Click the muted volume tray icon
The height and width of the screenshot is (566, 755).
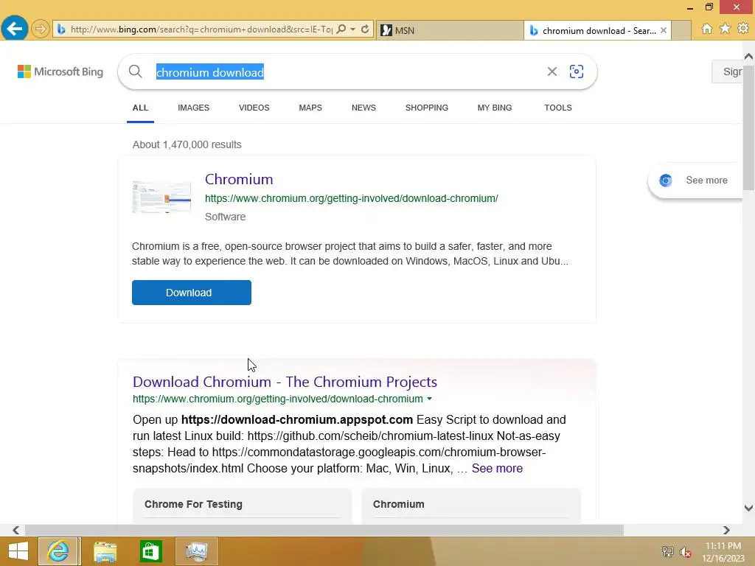[x=686, y=552]
